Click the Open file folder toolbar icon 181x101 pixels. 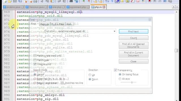click(x=10, y=1)
